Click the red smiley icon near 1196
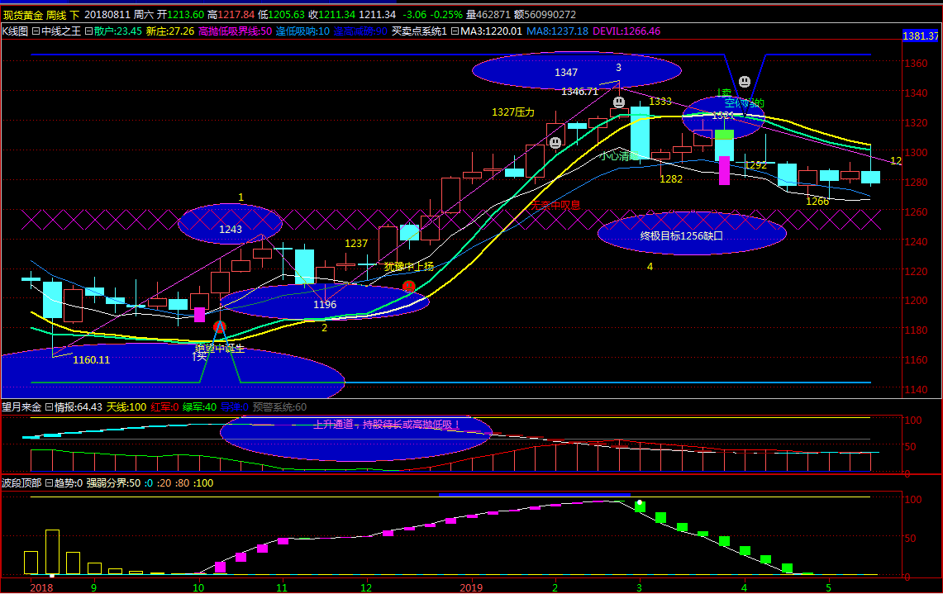This screenshot has width=943, height=594. click(x=408, y=287)
